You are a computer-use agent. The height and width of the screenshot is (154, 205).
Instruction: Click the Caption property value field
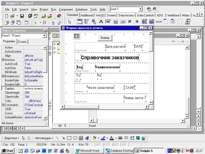[x=34, y=88]
